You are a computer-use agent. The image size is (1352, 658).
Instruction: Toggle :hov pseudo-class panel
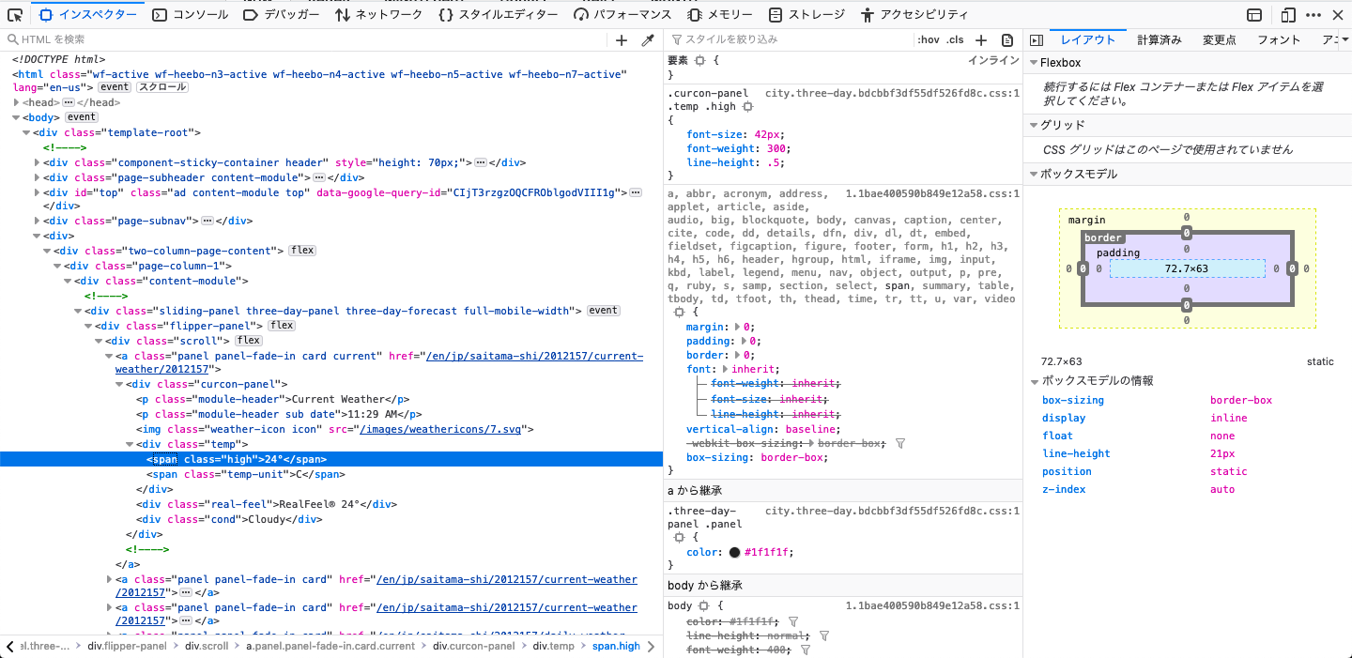[x=929, y=40]
